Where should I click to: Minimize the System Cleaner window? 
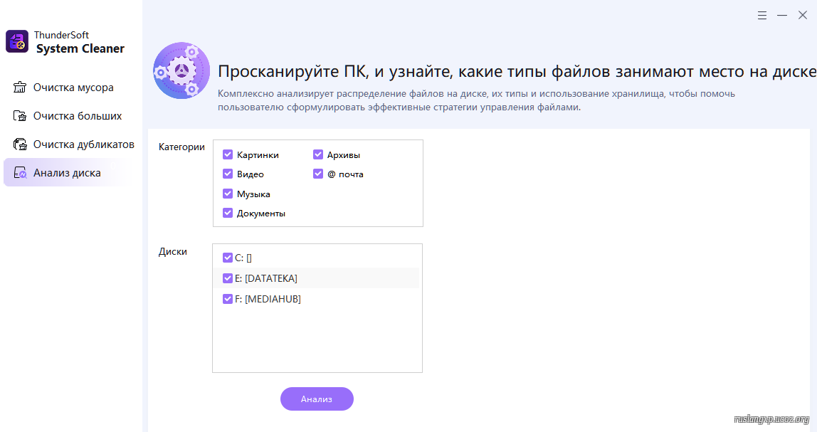point(782,15)
